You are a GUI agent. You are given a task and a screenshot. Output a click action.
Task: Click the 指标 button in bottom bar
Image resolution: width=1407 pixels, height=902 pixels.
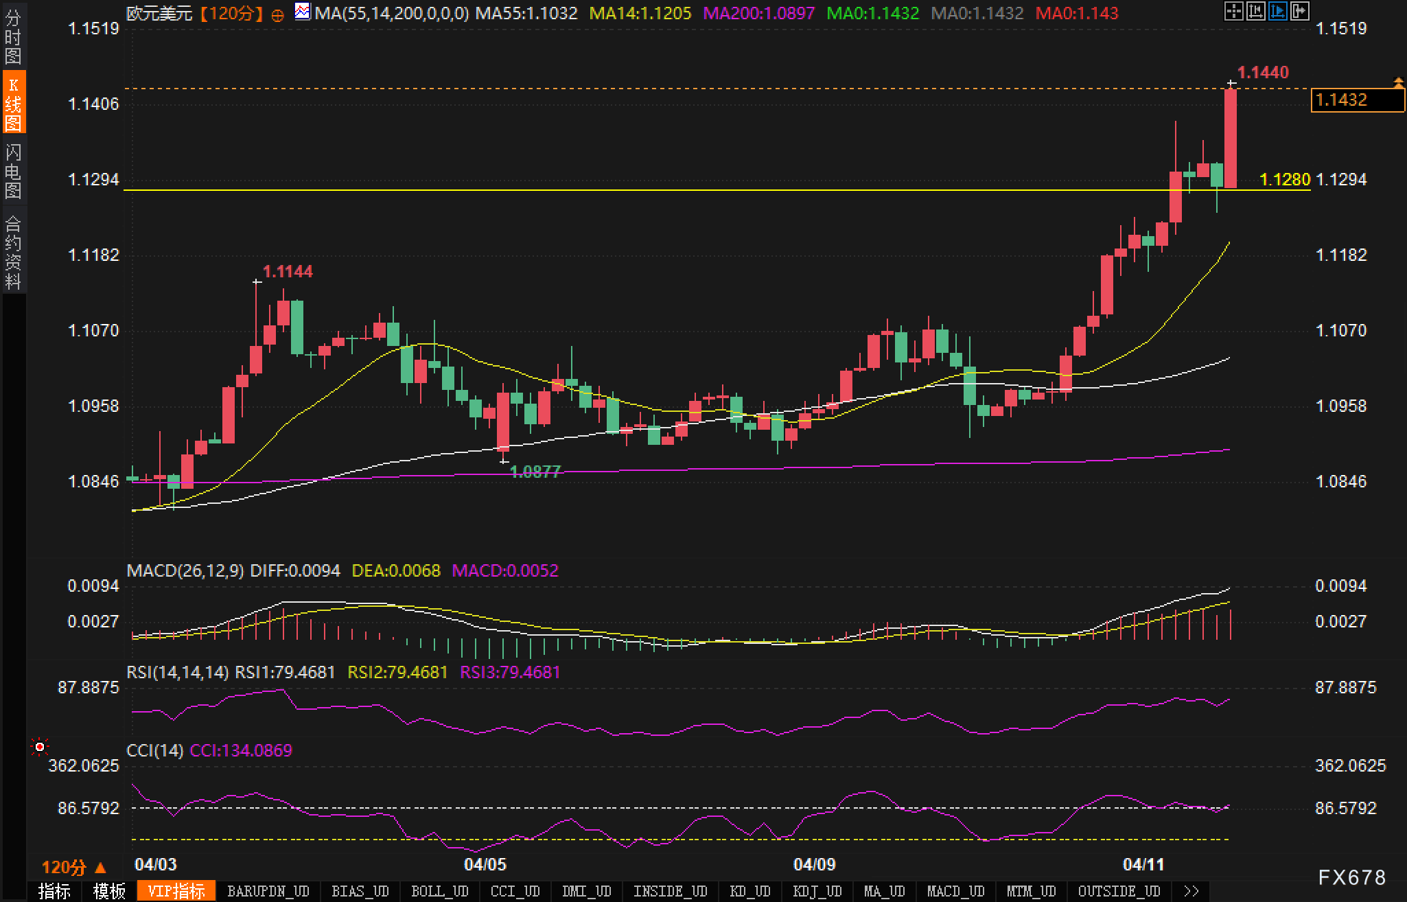(55, 891)
